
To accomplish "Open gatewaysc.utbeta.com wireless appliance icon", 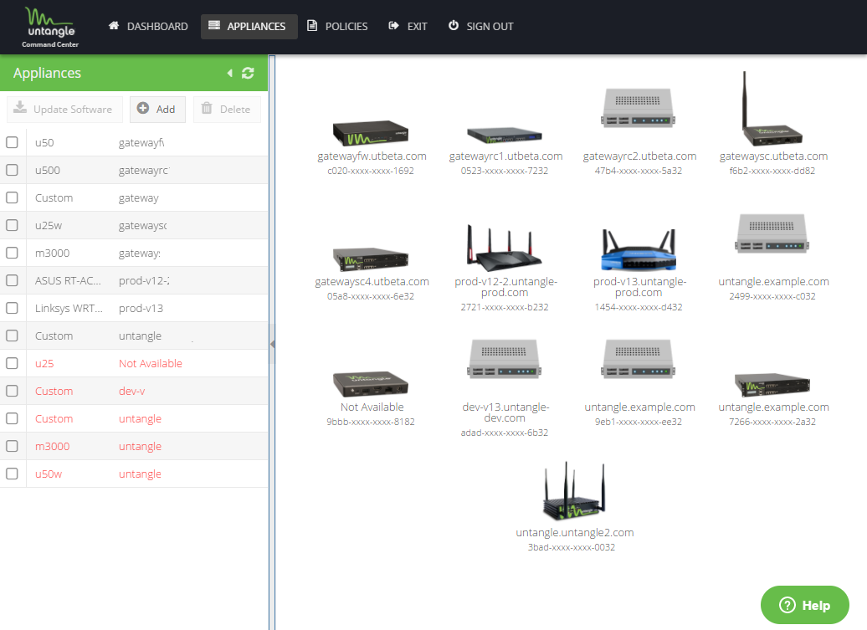I will pyautogui.click(x=772, y=109).
